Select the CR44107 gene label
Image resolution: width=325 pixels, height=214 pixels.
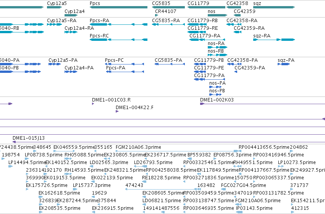166,11
